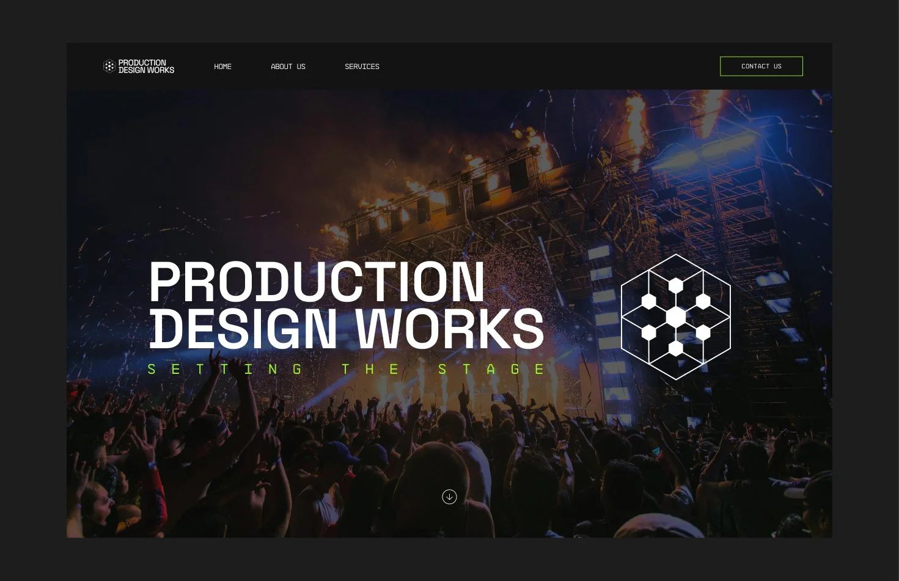This screenshot has width=899, height=581.
Task: Click the scroll-down arrow circle icon
Action: [x=449, y=497]
